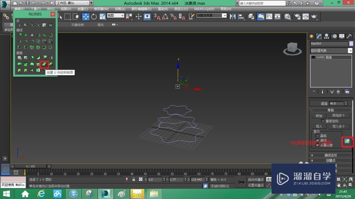Screen dimensions: 355x199
Task: Open Render Setup dialog
Action: (297, 17)
